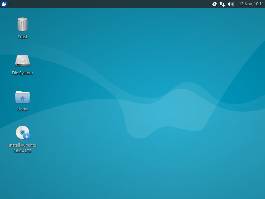The image size is (265, 199).
Task: Select the Trash can icon
Action: tap(23, 25)
